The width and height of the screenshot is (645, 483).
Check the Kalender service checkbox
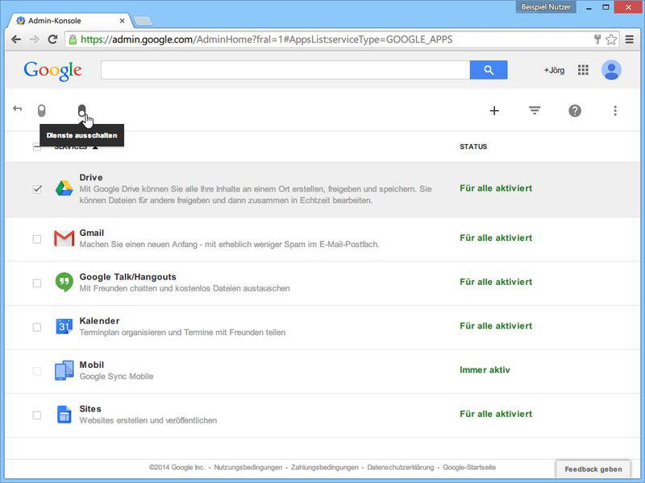37,327
